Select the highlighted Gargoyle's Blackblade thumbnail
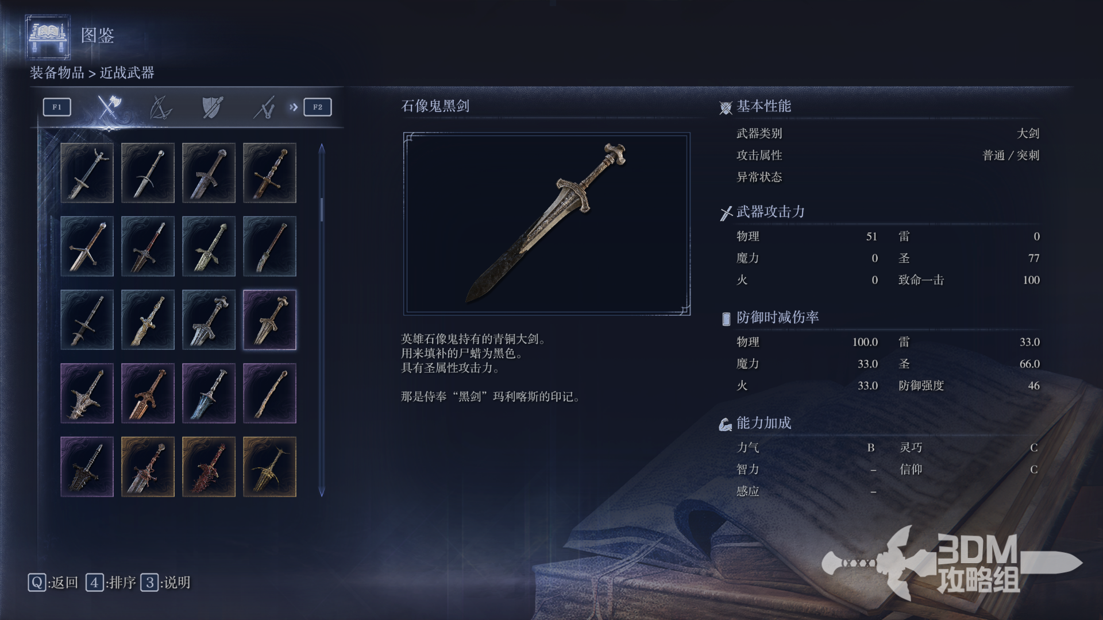1103x620 pixels. 269,320
